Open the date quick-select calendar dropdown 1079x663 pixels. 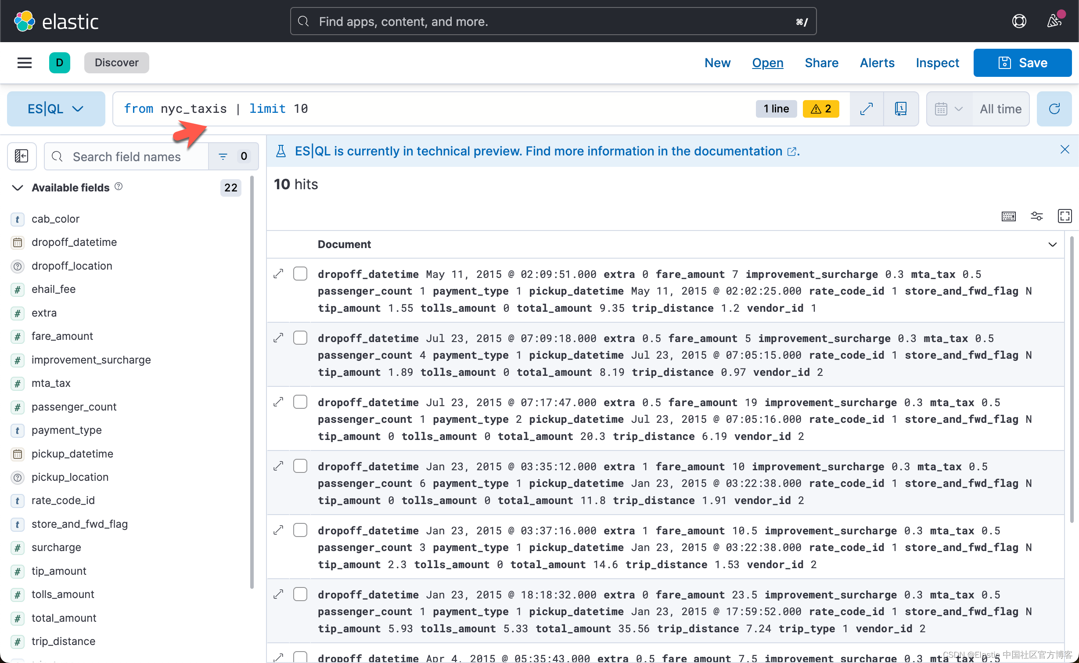click(x=948, y=109)
